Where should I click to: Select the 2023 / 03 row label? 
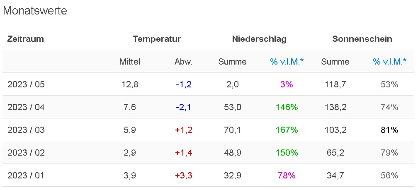click(26, 130)
